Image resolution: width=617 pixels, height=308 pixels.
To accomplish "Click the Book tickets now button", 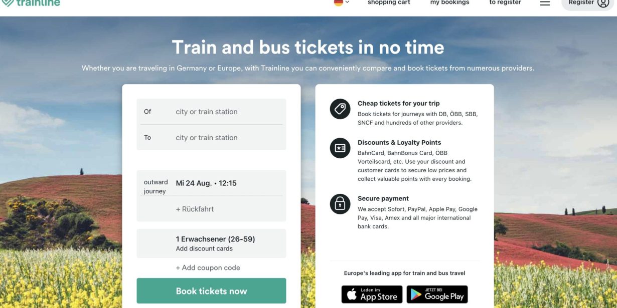I will 211,290.
